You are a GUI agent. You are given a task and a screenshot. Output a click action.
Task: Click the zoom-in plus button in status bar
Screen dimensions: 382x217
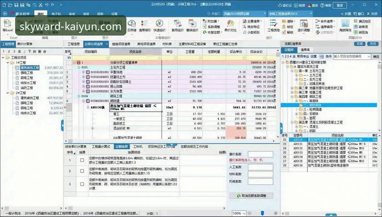(276, 213)
